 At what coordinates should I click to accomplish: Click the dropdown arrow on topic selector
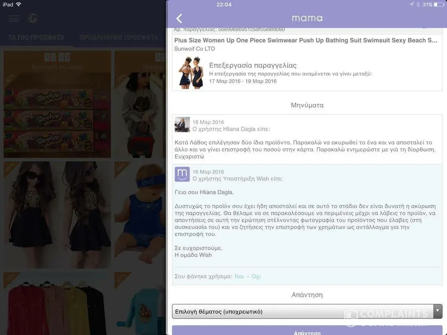pyautogui.click(x=438, y=311)
